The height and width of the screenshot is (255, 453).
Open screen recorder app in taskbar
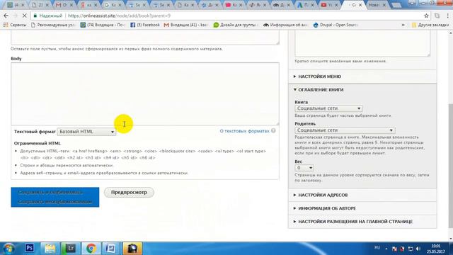point(132,249)
